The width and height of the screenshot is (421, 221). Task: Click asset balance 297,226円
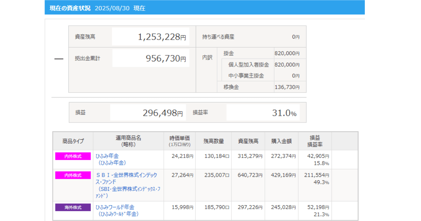coord(250,207)
